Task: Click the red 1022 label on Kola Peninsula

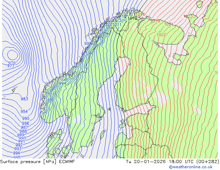Action: tap(161, 34)
